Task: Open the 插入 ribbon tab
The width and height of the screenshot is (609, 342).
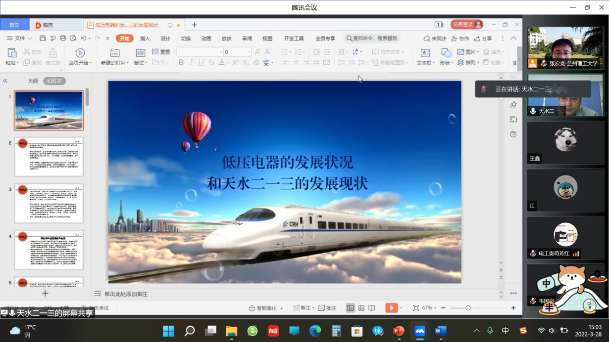Action: [145, 39]
